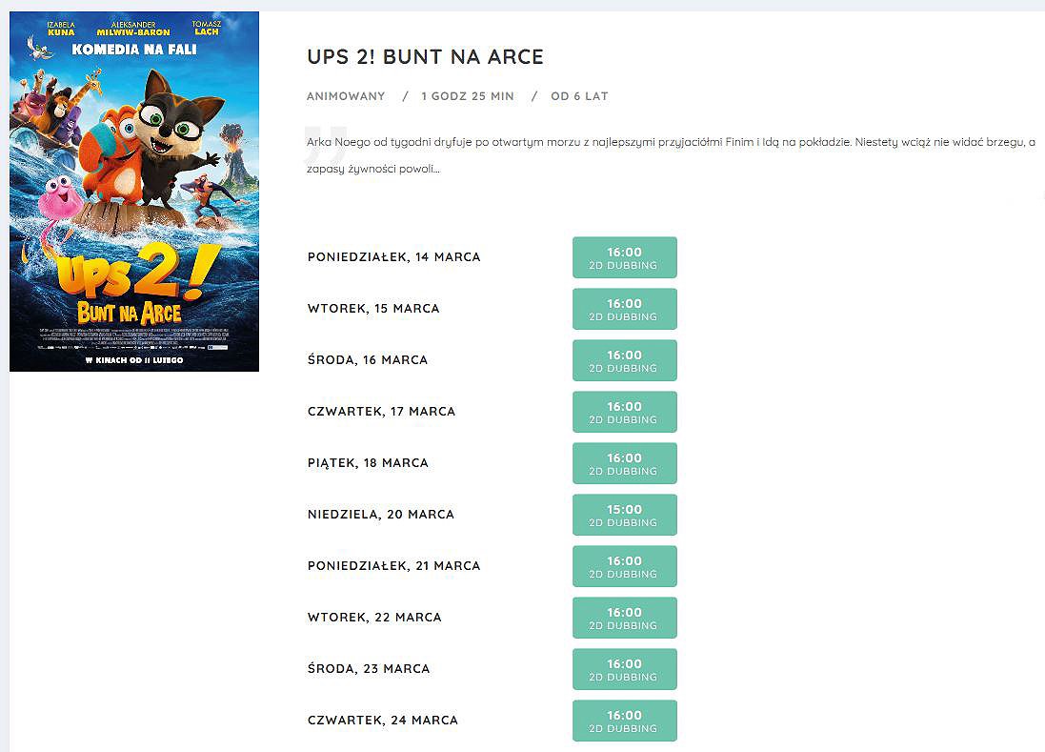Book the 16:00 showing on Środa, 16 Marca
Screen dimensions: 1045x752
625,360
